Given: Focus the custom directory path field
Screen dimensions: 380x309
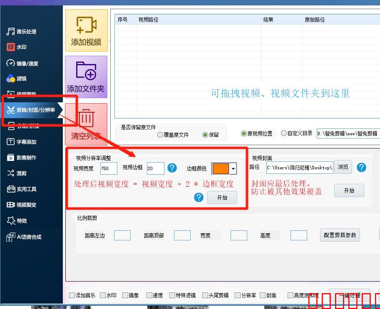Looking at the screenshot, I should coord(348,133).
